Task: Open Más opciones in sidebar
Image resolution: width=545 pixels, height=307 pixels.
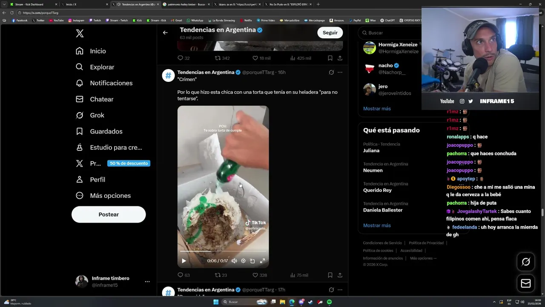Action: (103, 196)
